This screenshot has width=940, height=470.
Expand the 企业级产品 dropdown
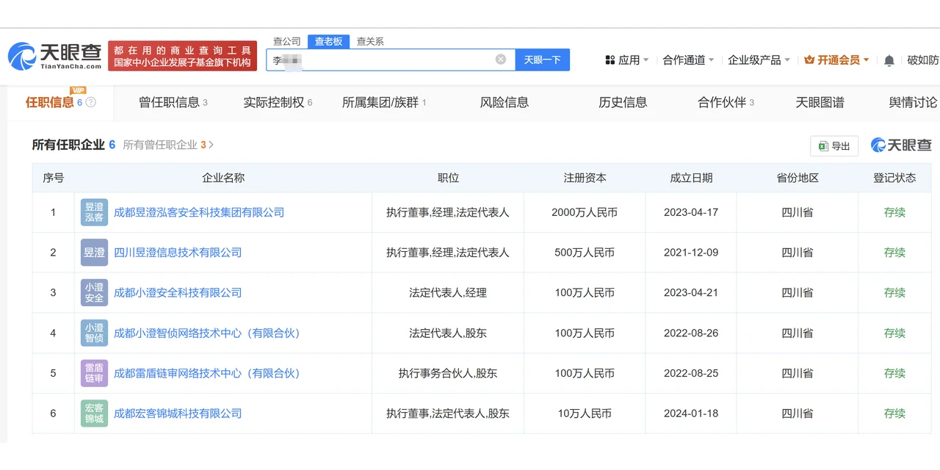coord(756,59)
